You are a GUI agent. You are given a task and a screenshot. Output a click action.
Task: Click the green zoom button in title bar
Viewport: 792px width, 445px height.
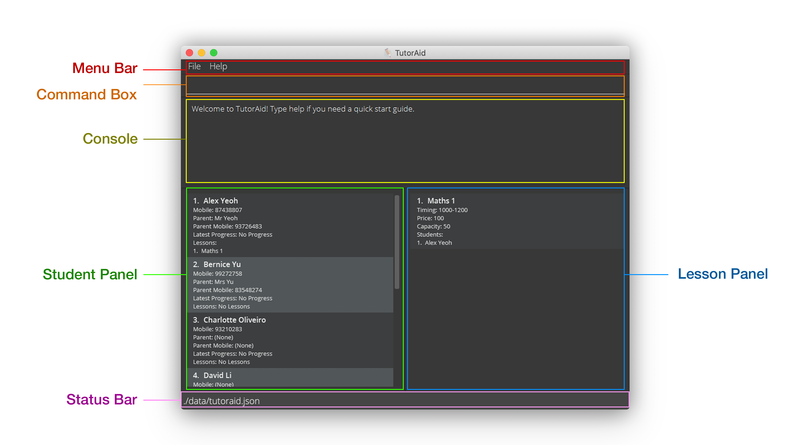point(213,52)
